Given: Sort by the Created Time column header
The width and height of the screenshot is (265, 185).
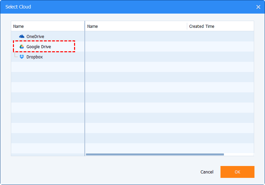Looking at the screenshot, I should [202, 26].
